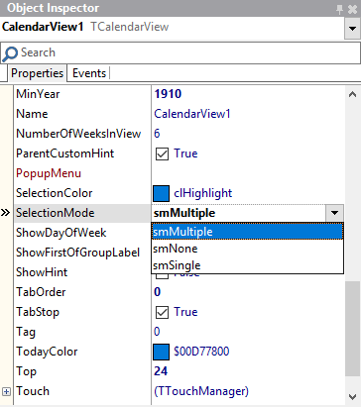This screenshot has height=407, width=361.
Task: Select the Name property row
Action: pos(32,114)
